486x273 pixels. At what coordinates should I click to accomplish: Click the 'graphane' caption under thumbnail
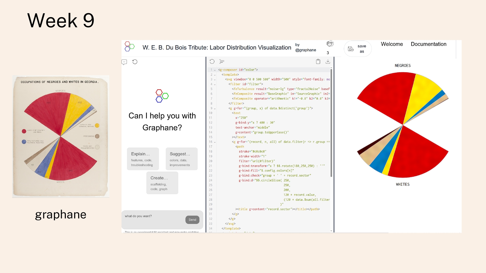(x=61, y=215)
